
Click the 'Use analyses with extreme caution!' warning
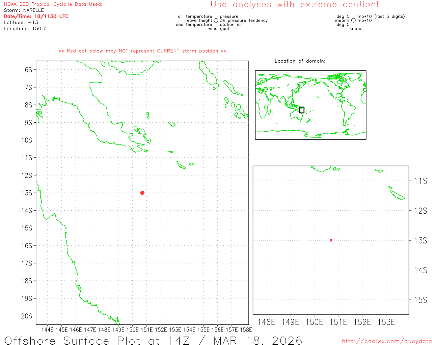(294, 5)
